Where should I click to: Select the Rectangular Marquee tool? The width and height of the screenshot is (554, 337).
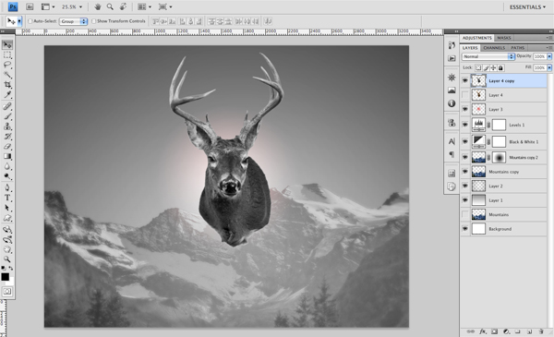click(x=7, y=55)
